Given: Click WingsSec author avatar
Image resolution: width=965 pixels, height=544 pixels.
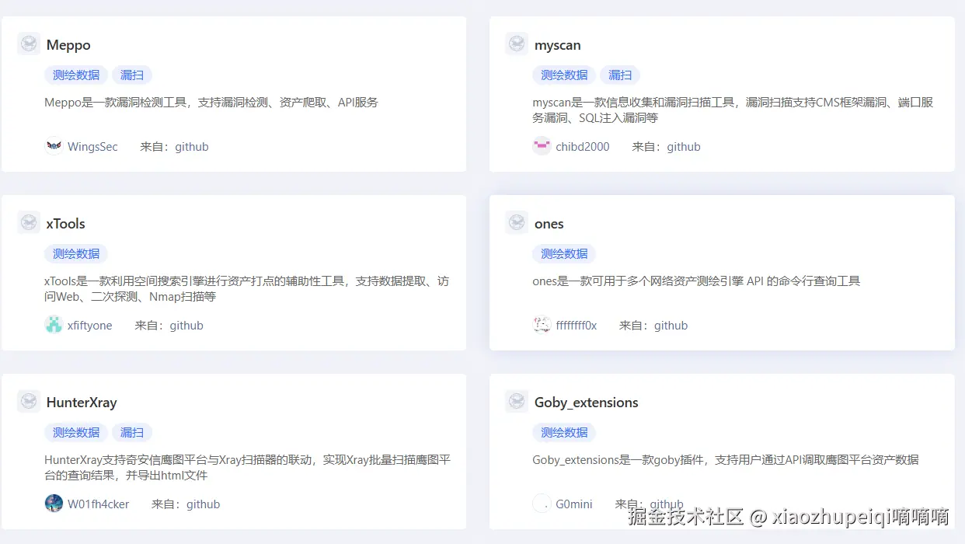Looking at the screenshot, I should point(54,146).
